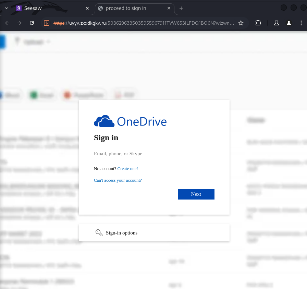The image size is (307, 289).
Task: Close the 'proceed to sign in' tab
Action: (x=169, y=8)
